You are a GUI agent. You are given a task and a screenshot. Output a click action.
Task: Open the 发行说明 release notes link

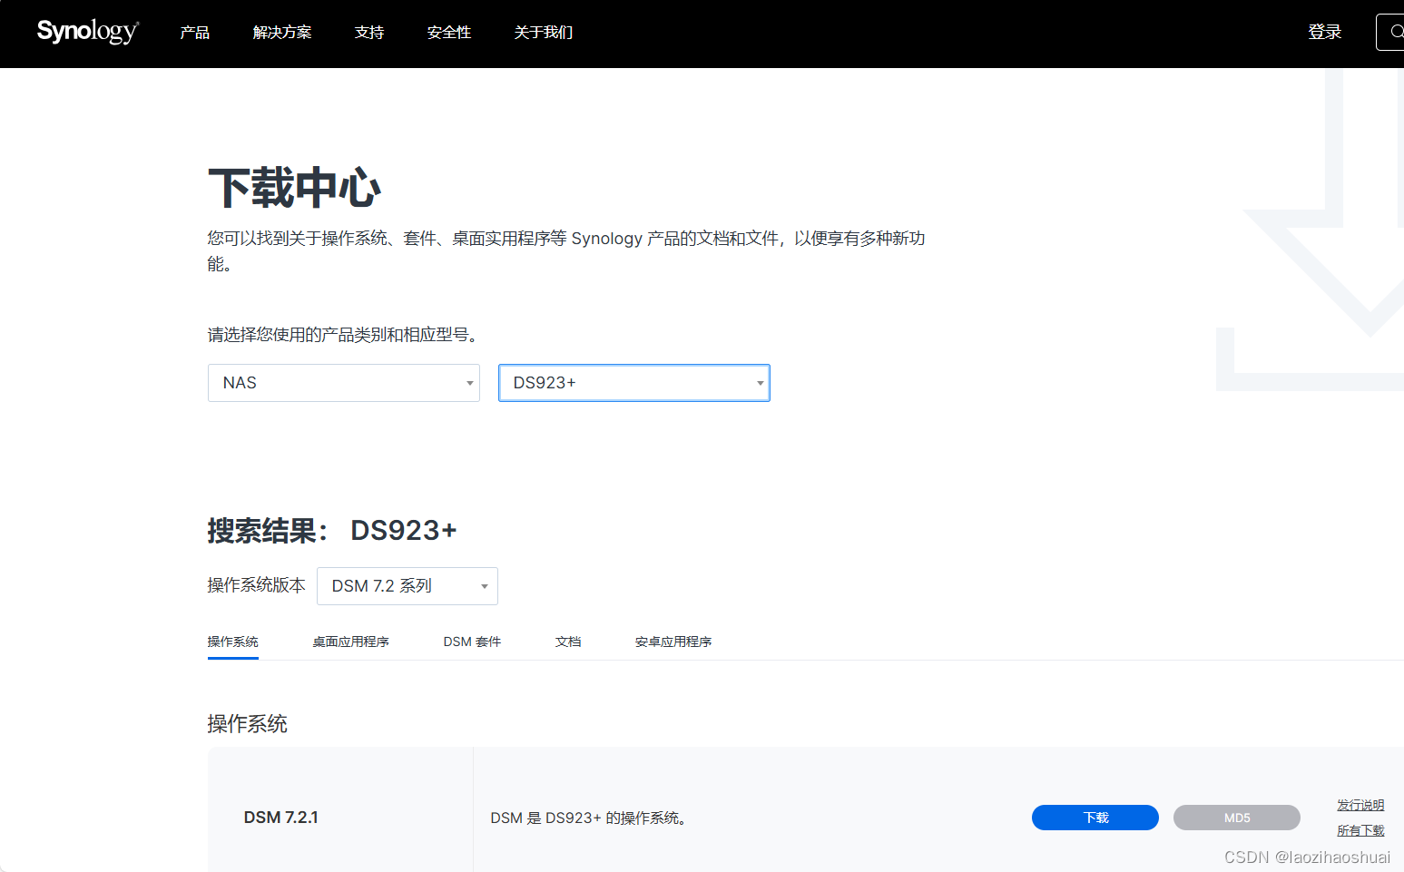tap(1360, 805)
